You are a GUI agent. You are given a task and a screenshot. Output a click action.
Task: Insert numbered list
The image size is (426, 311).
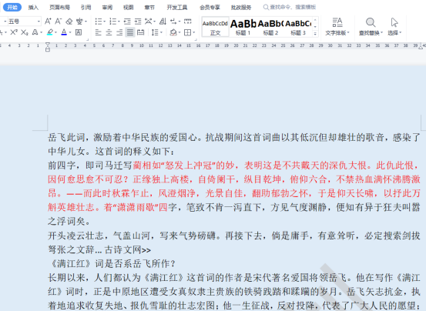coord(112,21)
